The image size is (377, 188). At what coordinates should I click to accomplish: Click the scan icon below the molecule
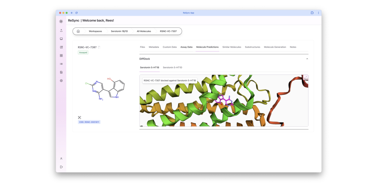click(x=80, y=117)
